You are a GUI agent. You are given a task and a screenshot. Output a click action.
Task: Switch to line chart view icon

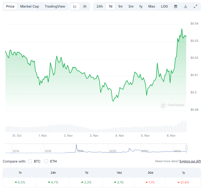(75, 6)
